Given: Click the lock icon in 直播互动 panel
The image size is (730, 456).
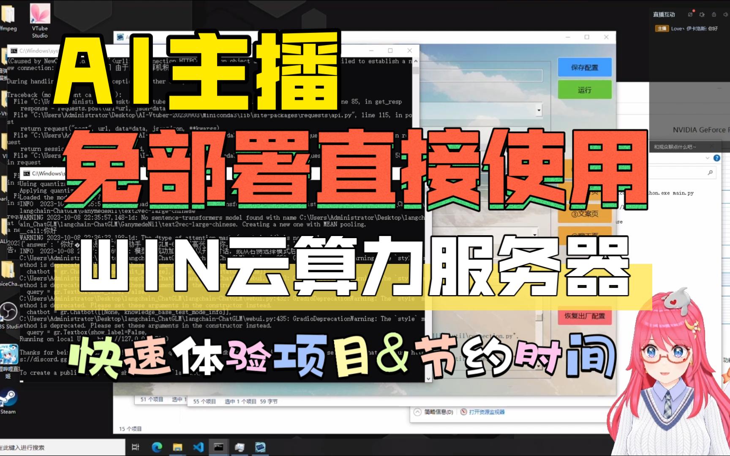Looking at the screenshot, I should coord(714,14).
